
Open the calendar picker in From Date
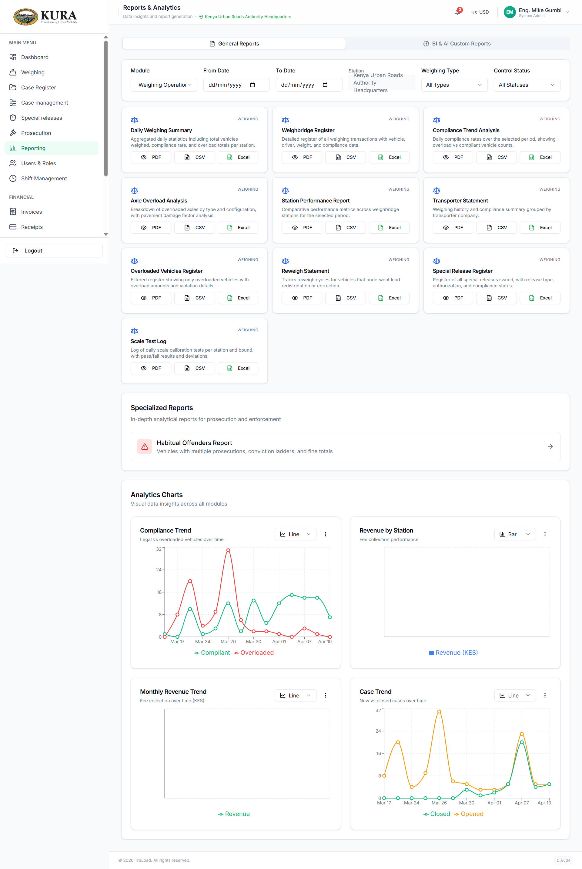pyautogui.click(x=253, y=85)
